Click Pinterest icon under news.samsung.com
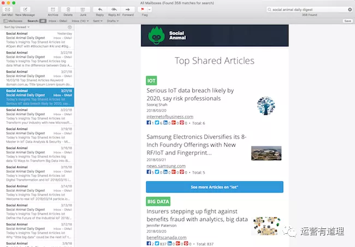The height and width of the screenshot is (247, 355). (x=182, y=172)
